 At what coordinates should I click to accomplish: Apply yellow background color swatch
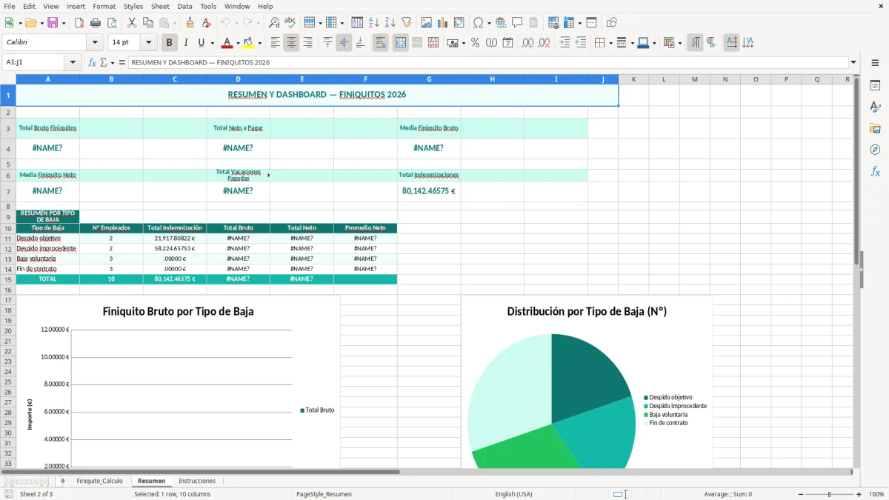(x=249, y=43)
